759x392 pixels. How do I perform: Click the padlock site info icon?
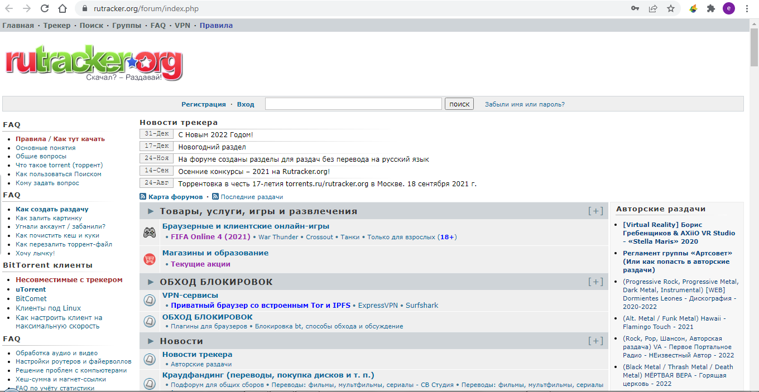(84, 8)
